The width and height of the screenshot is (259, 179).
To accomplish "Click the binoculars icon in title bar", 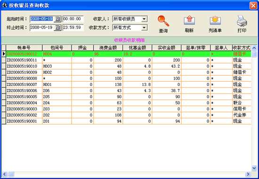I will pyautogui.click(x=4, y=5).
